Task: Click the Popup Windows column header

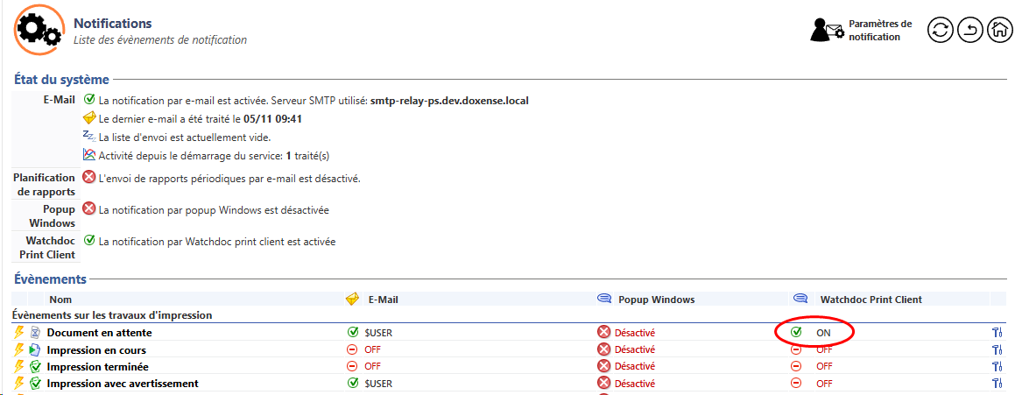Action: (656, 300)
